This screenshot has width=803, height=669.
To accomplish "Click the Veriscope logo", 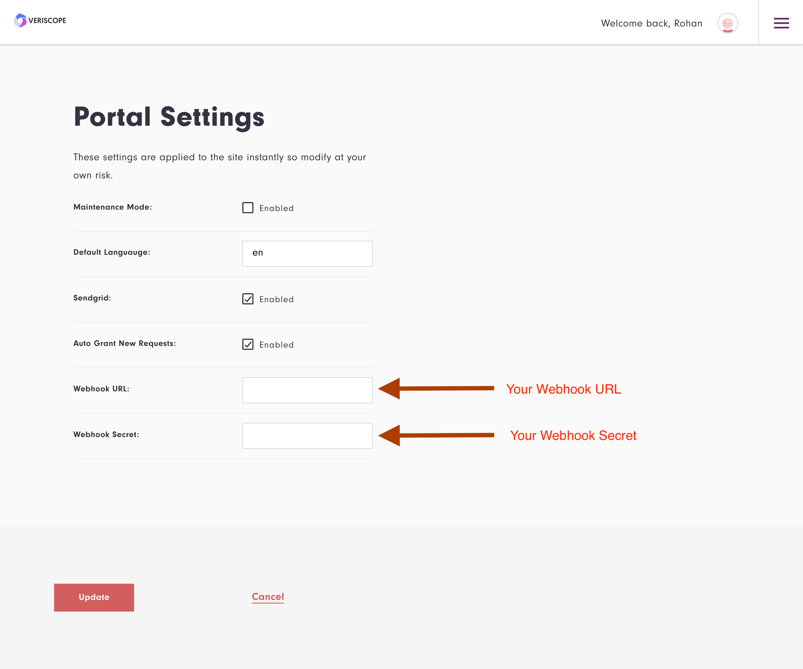I will [40, 20].
